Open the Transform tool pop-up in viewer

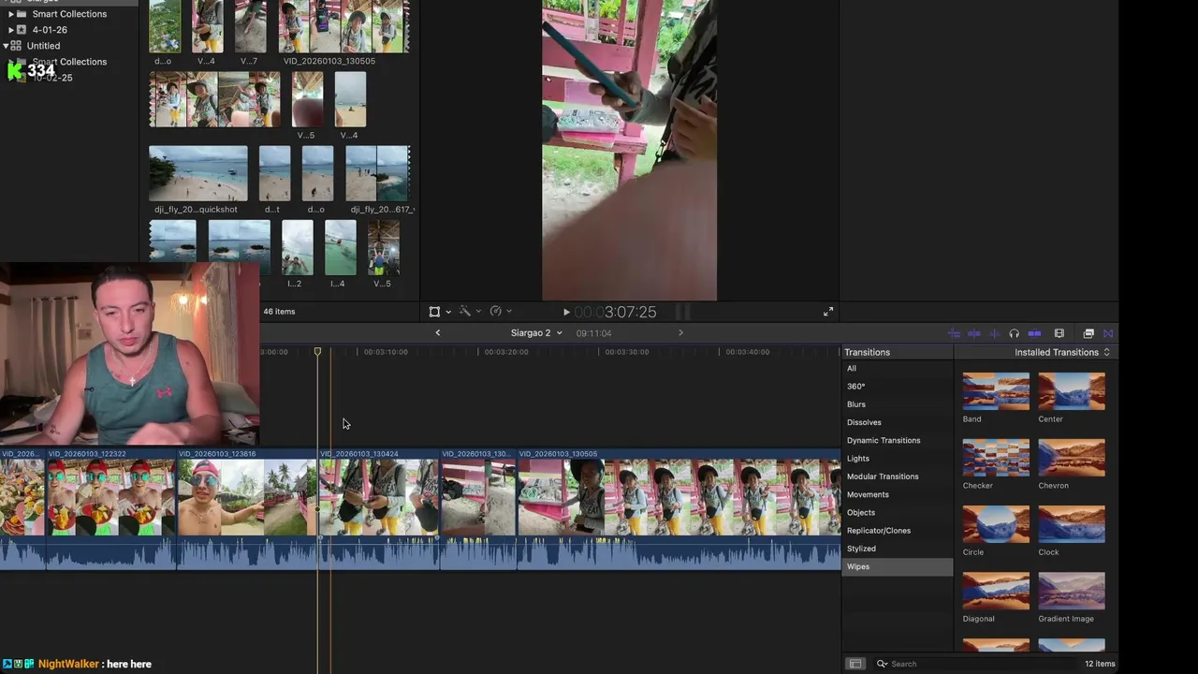439,312
